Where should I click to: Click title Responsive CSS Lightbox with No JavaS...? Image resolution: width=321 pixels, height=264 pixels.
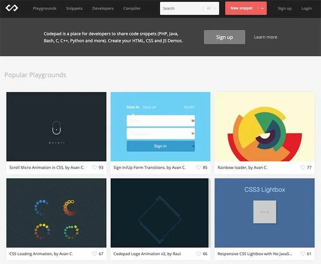pos(255,254)
